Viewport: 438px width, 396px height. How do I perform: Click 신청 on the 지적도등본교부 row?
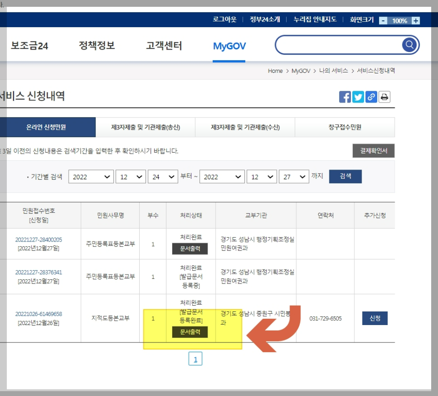375,317
